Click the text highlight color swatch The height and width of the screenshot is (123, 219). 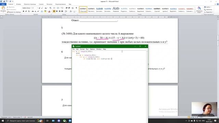45,11
